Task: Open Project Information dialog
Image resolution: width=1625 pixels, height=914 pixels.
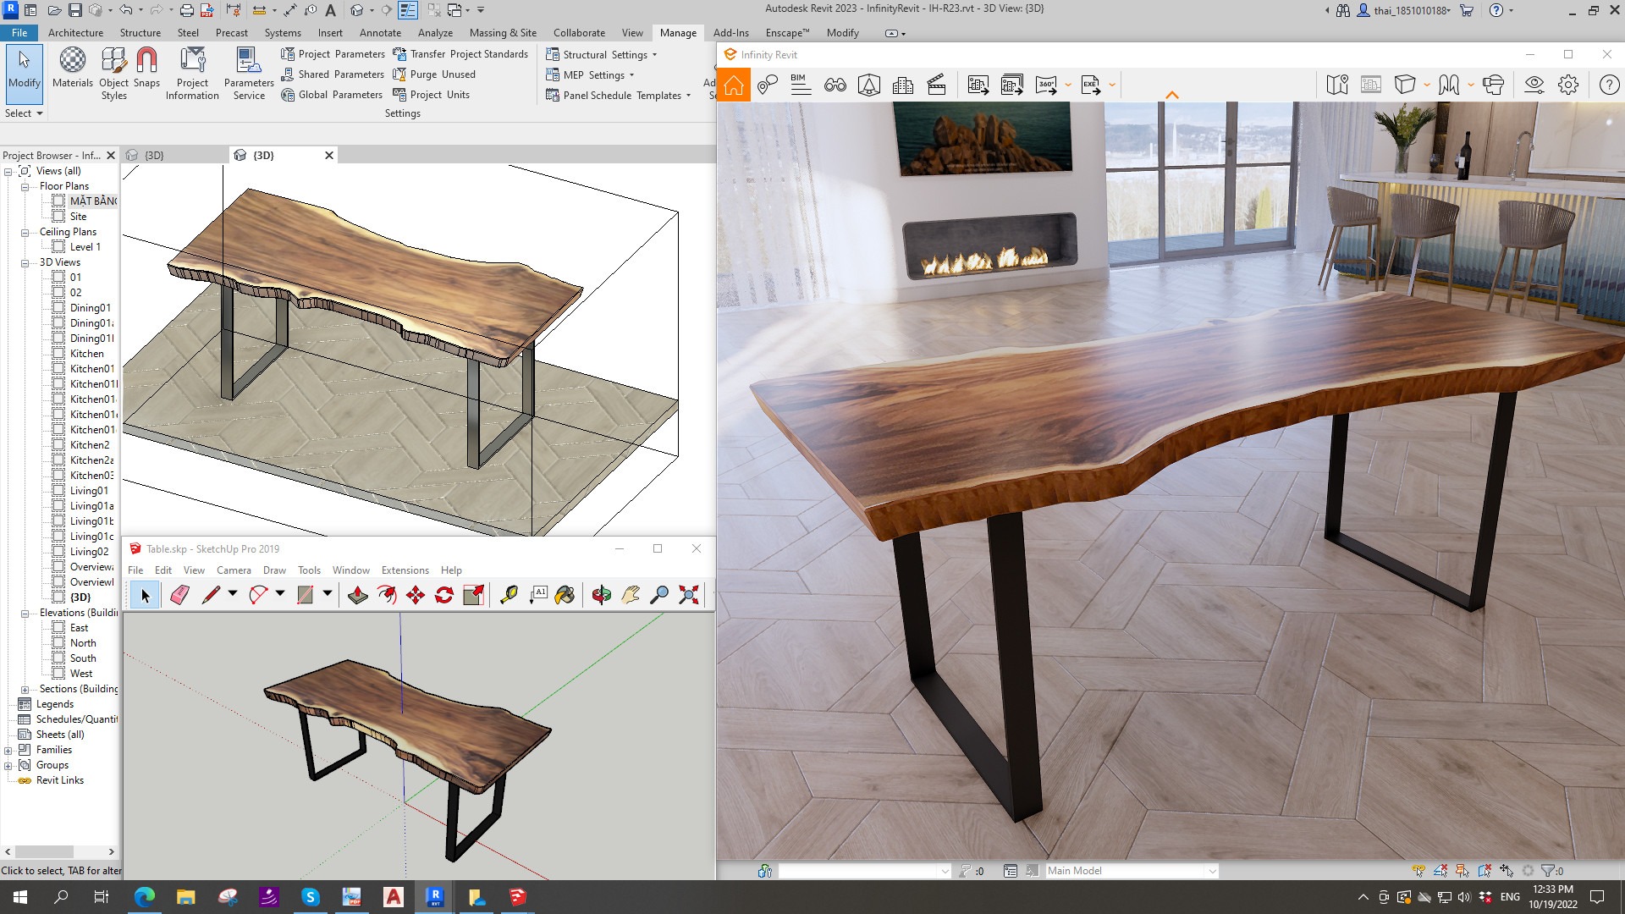Action: click(192, 74)
